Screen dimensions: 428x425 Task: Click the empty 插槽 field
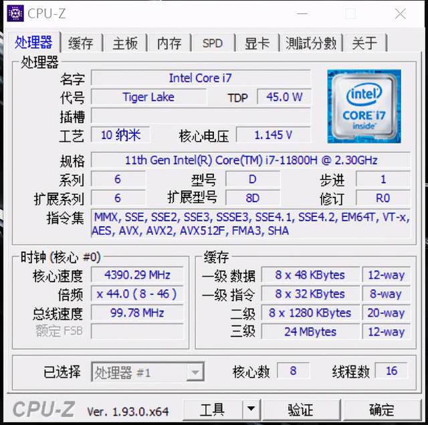tap(201, 116)
